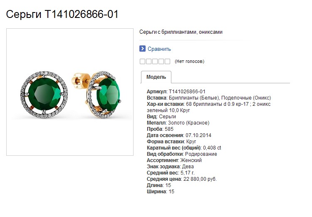Screen dimensions: 312x217
Task: Click the blue arrow icon beside Сравнить
Action: click(142, 49)
